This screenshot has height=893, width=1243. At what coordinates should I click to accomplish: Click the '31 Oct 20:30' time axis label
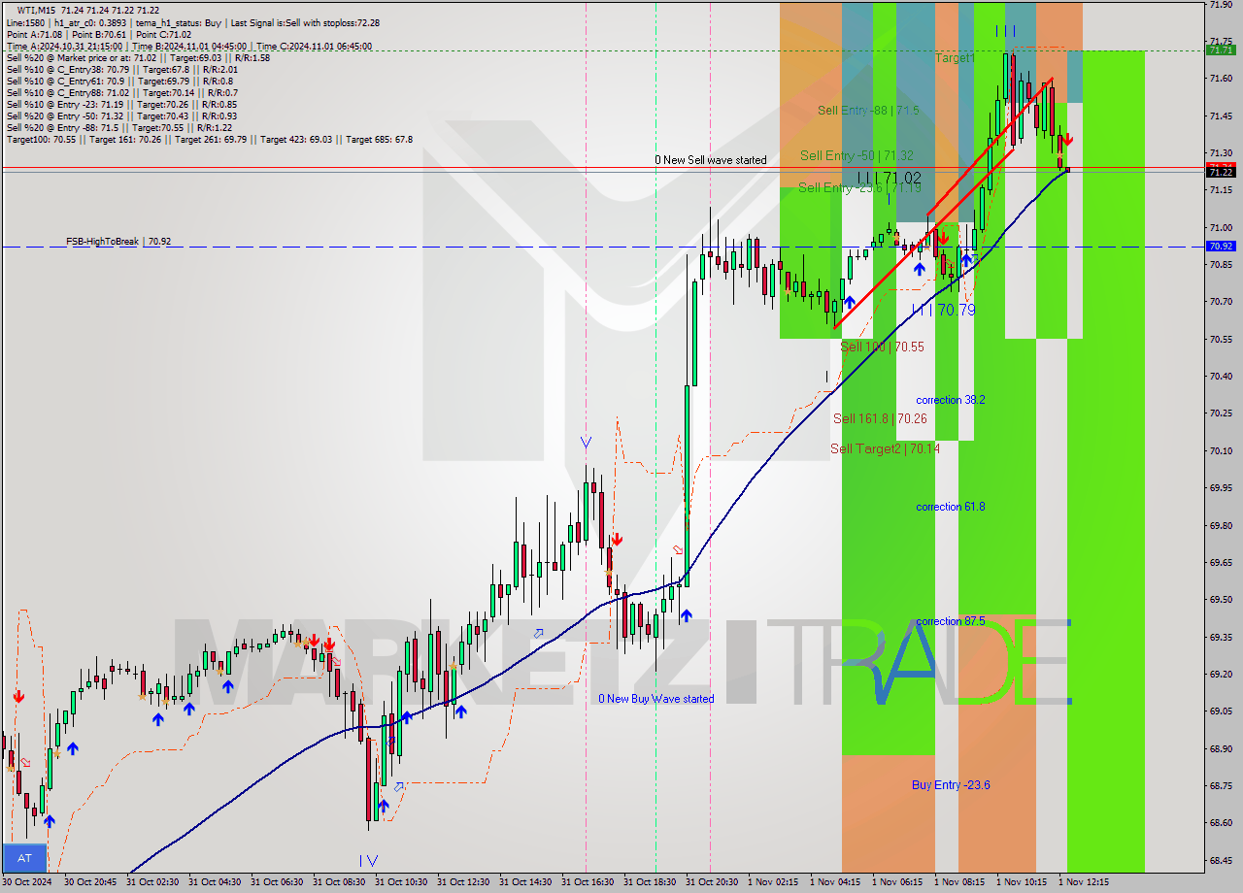(x=714, y=882)
